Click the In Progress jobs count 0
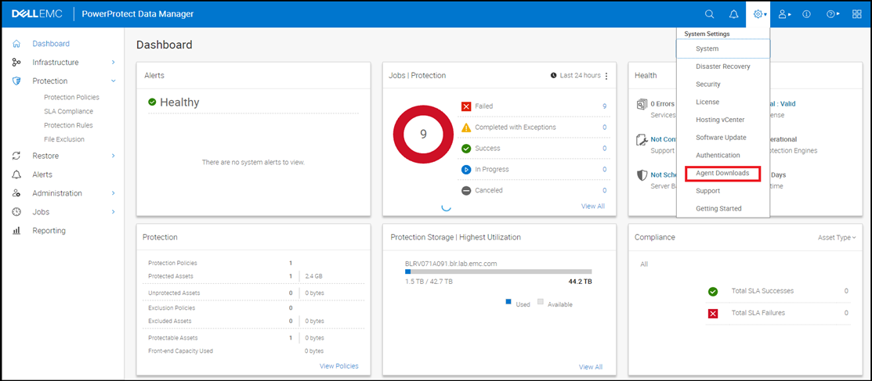The height and width of the screenshot is (381, 872). pos(605,170)
